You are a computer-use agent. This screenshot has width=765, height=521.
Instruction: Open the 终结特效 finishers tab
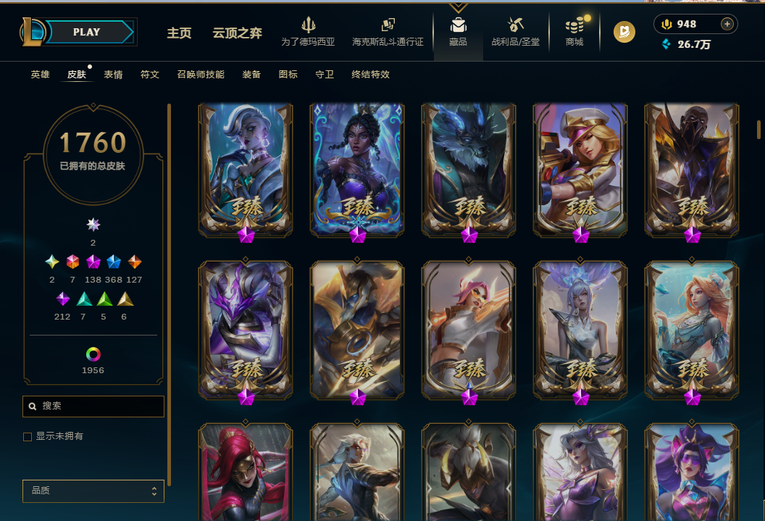tap(370, 74)
